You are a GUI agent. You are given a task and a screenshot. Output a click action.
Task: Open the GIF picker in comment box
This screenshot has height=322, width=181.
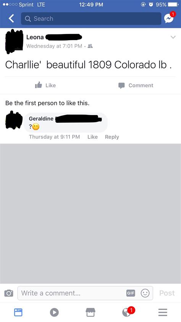click(x=131, y=293)
